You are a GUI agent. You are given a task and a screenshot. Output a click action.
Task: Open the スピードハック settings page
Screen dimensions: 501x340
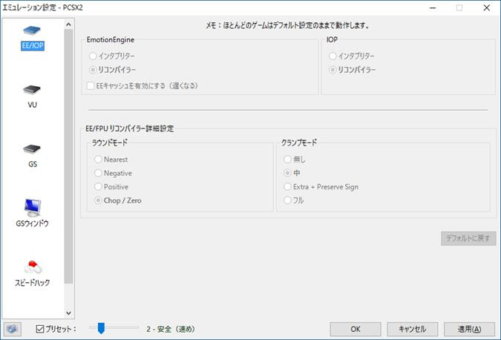point(32,273)
